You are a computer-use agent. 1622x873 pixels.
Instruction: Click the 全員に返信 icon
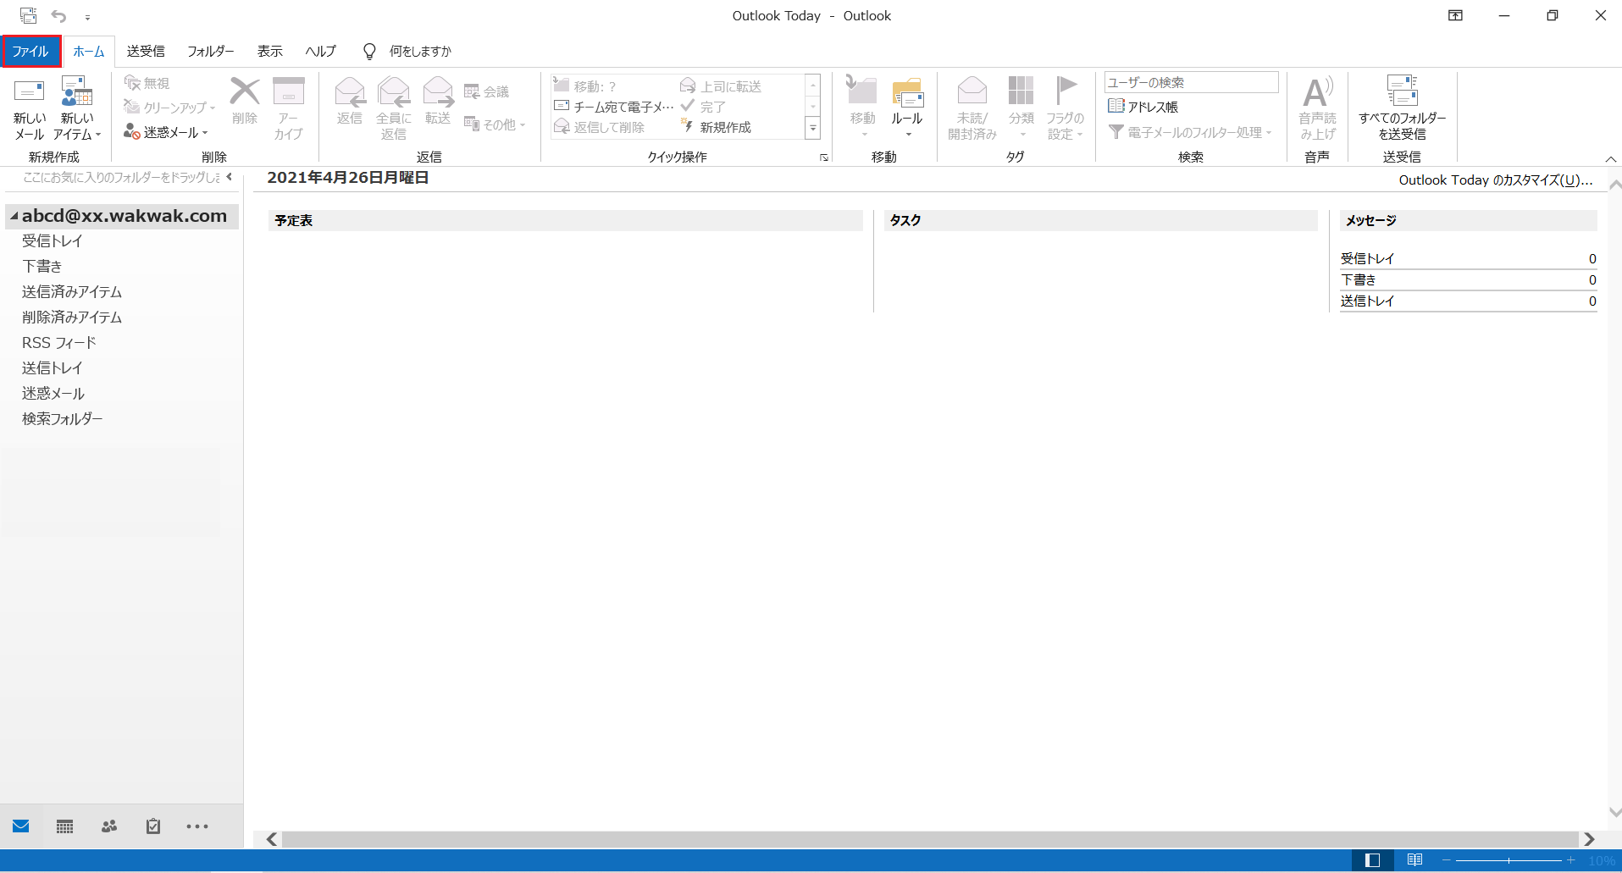[394, 91]
